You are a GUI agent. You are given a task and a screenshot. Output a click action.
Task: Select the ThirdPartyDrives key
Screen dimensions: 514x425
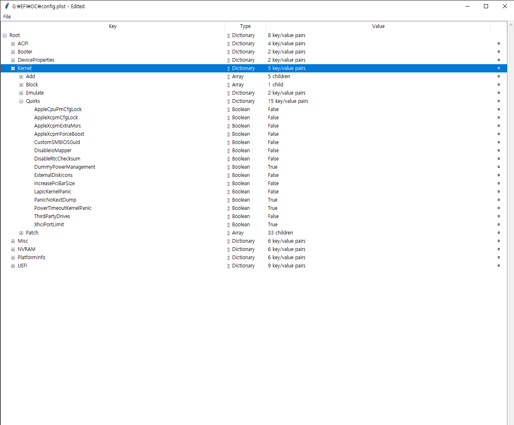click(x=52, y=216)
